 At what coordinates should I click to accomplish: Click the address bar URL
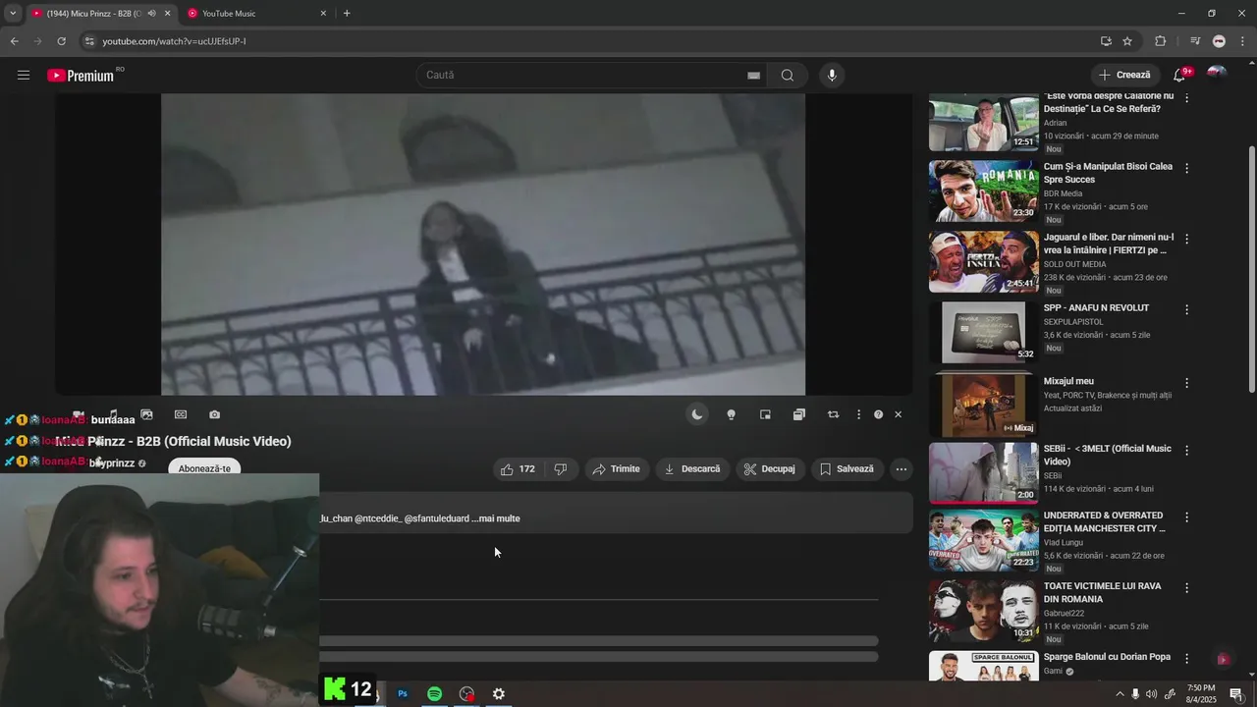[x=175, y=41]
